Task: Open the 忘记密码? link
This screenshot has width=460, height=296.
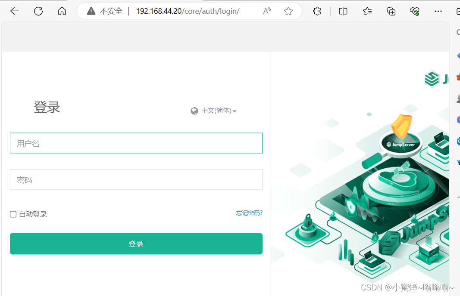Action: [249, 213]
